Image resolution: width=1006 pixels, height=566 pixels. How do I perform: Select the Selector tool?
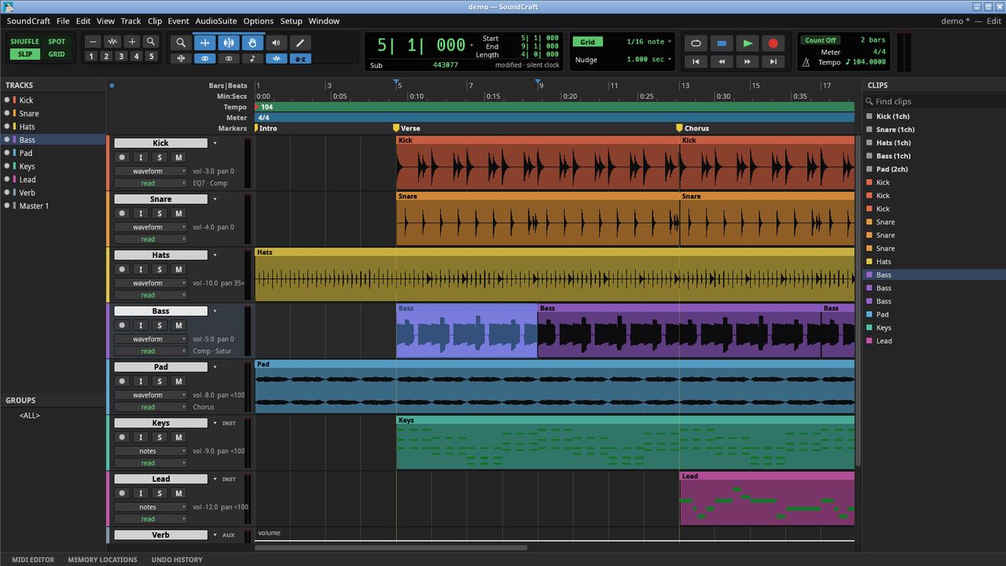coord(229,42)
